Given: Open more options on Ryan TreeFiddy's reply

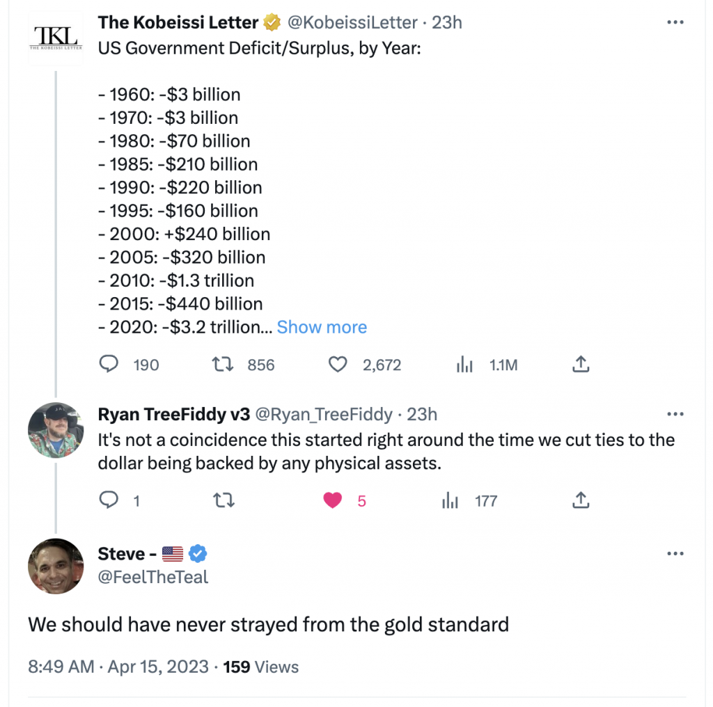Looking at the screenshot, I should click(x=675, y=415).
